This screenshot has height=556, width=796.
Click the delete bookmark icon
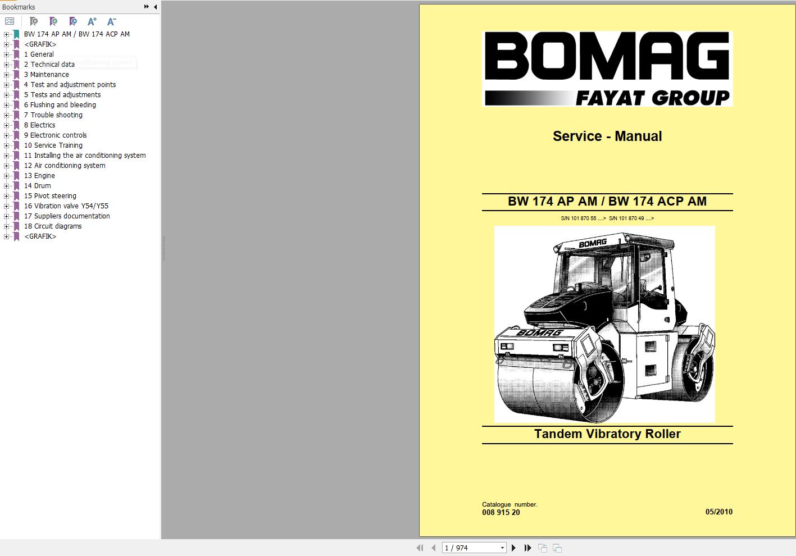click(x=33, y=21)
